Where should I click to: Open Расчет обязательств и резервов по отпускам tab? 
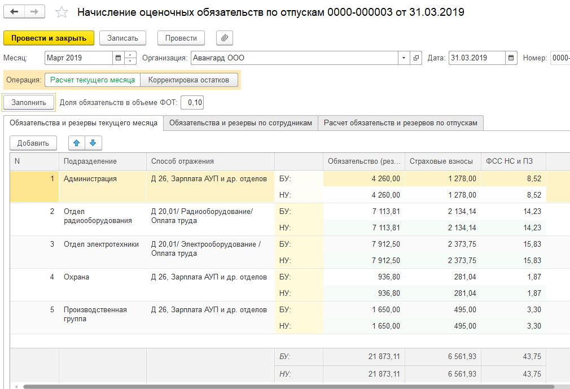click(x=401, y=123)
